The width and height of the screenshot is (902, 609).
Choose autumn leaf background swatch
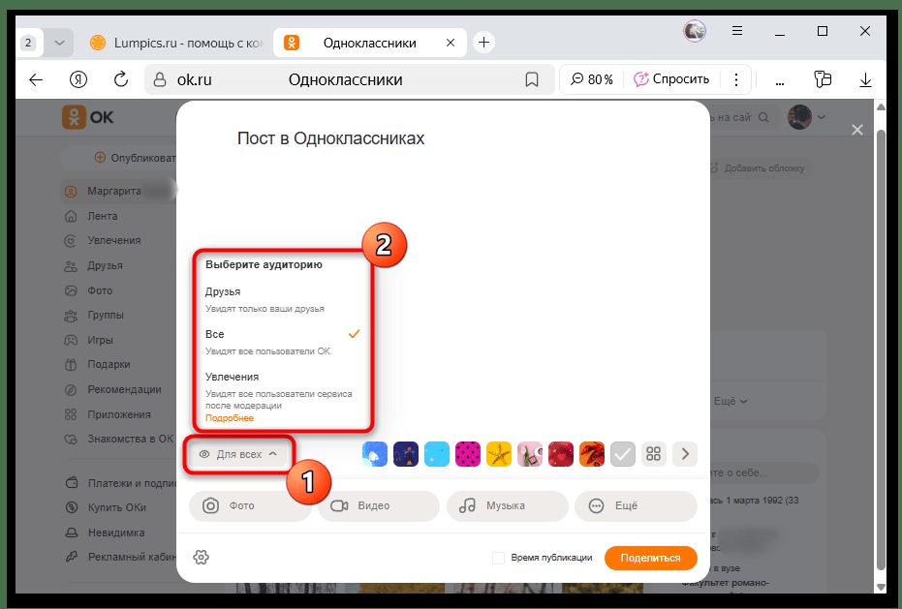(591, 454)
